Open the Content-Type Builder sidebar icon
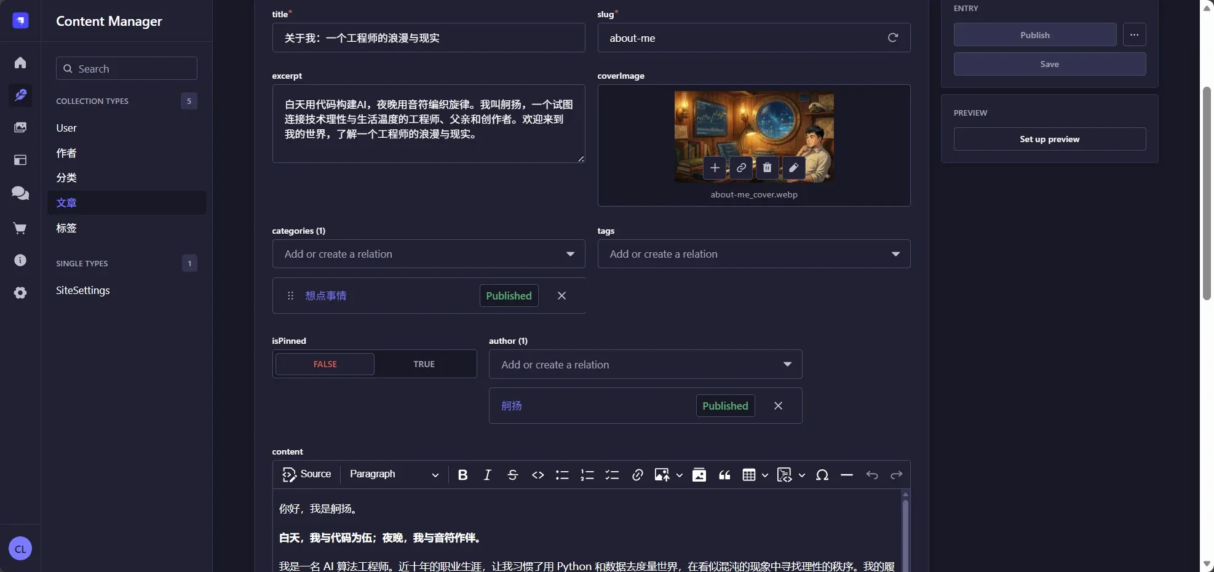Image resolution: width=1214 pixels, height=572 pixels. pyautogui.click(x=20, y=160)
